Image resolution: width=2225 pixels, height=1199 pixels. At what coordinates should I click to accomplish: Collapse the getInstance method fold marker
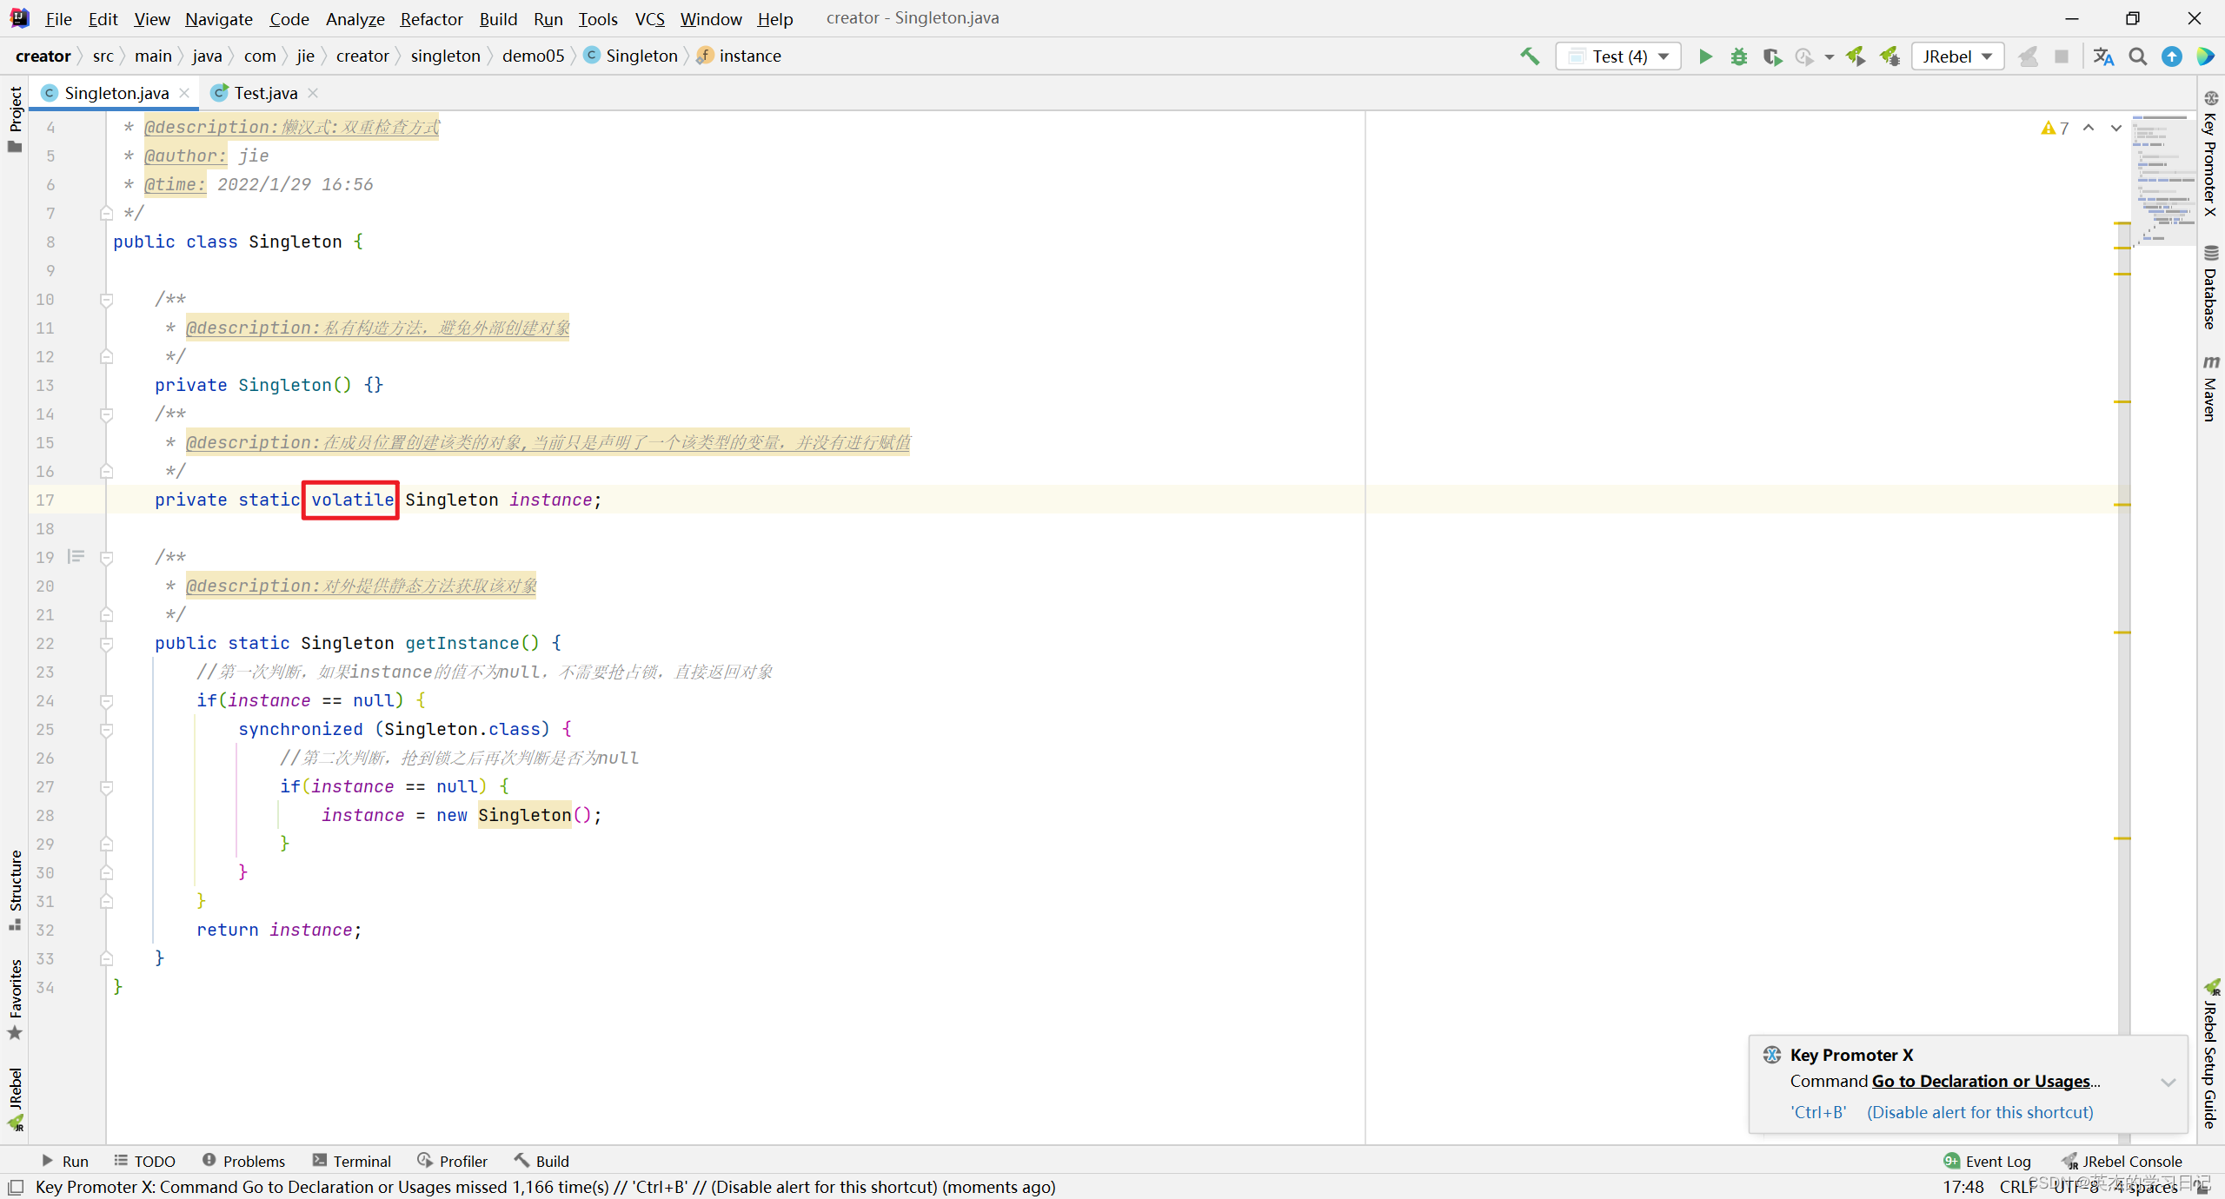point(106,644)
